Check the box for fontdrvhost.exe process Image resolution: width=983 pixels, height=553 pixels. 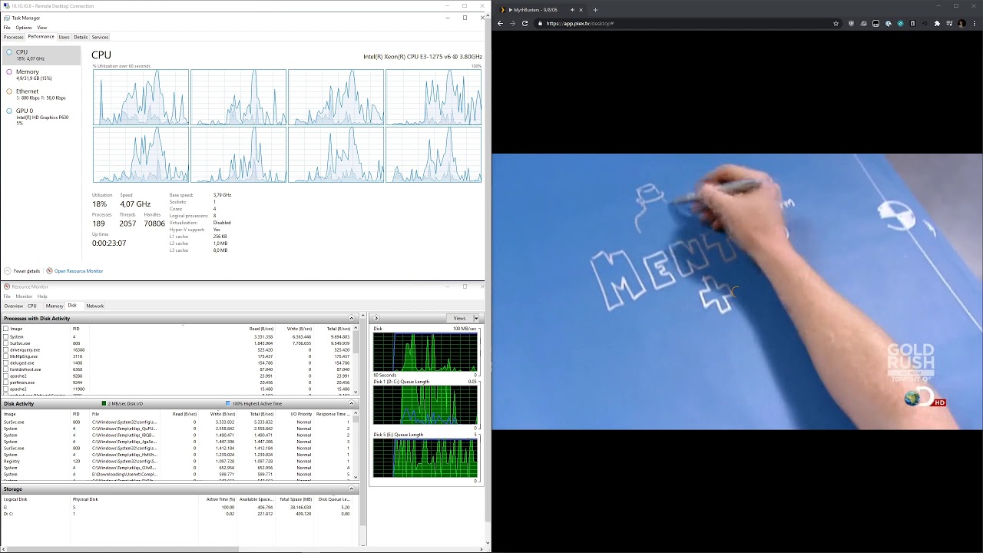[x=6, y=369]
